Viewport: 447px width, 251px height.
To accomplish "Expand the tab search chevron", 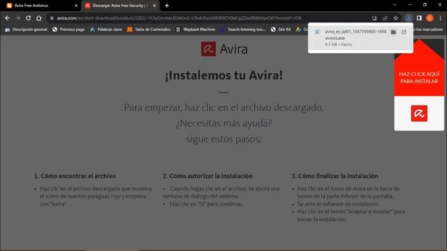I will click(395, 5).
